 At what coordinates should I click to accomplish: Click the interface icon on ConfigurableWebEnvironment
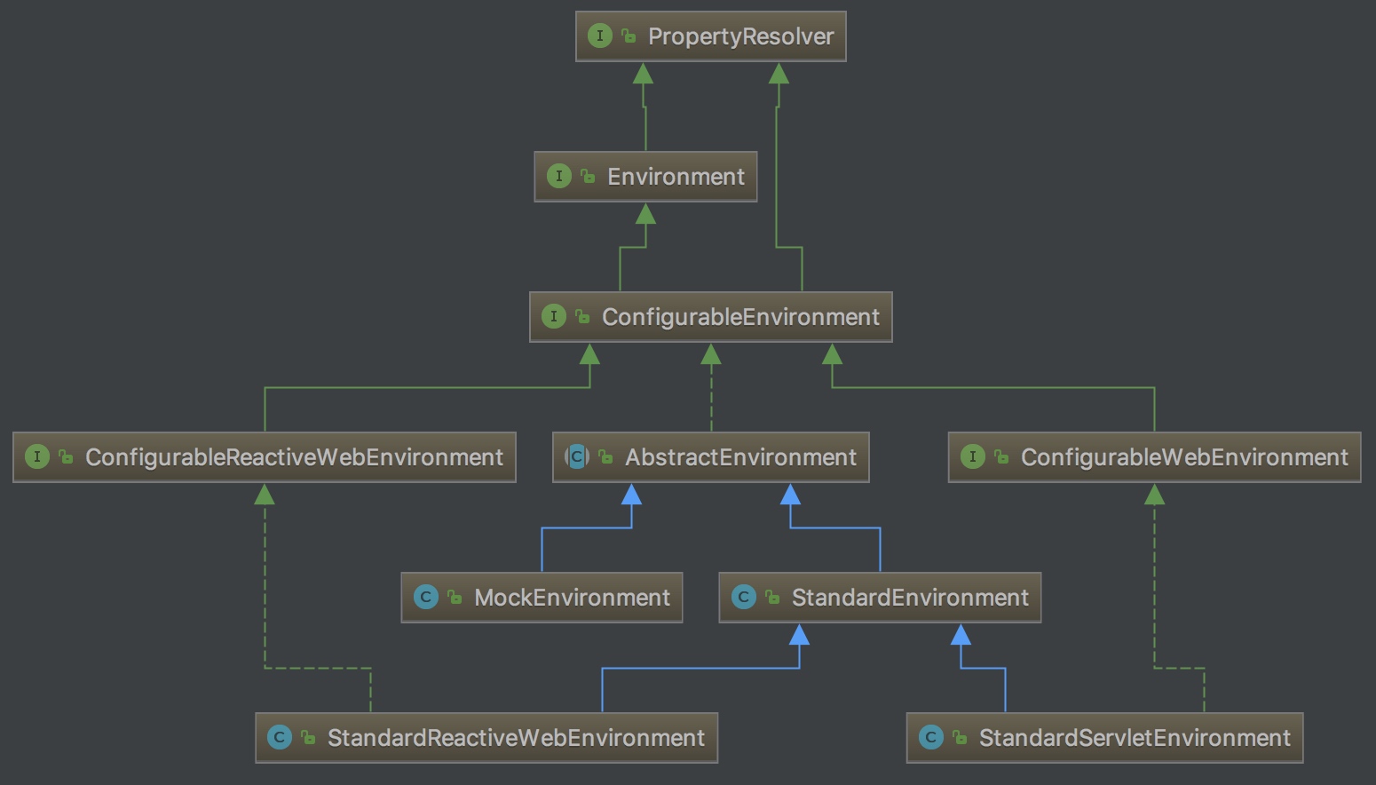973,457
